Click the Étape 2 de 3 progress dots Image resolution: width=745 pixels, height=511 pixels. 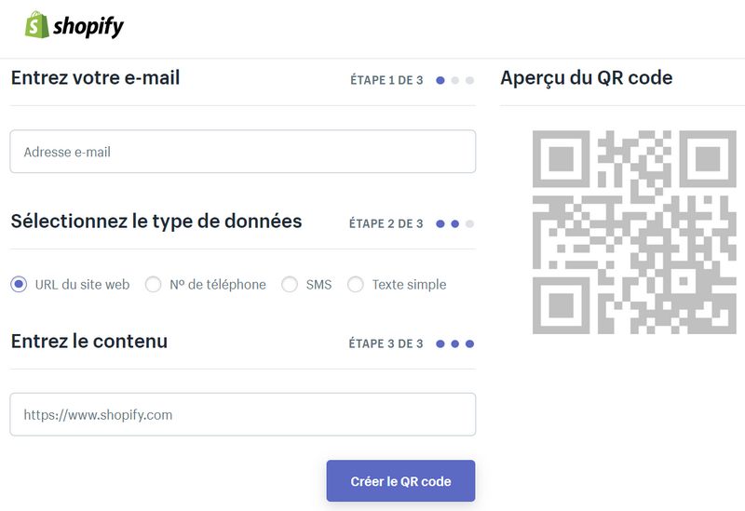[x=455, y=224]
